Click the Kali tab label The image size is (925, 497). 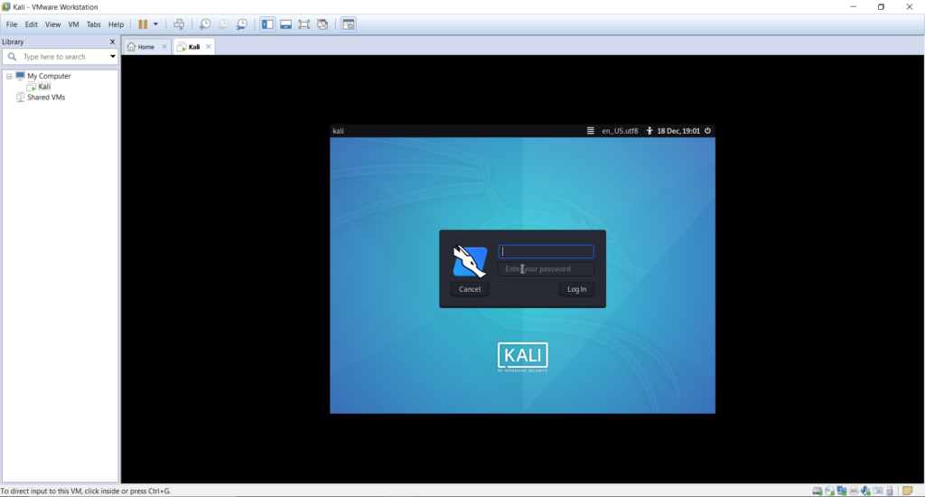(194, 47)
